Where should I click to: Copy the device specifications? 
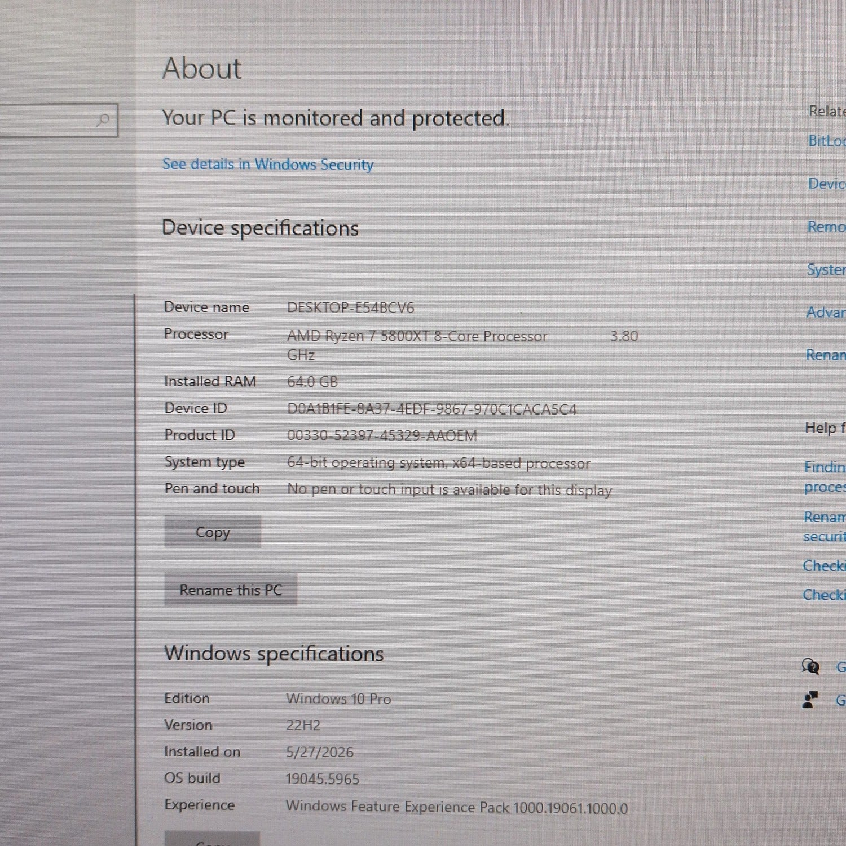pos(213,532)
